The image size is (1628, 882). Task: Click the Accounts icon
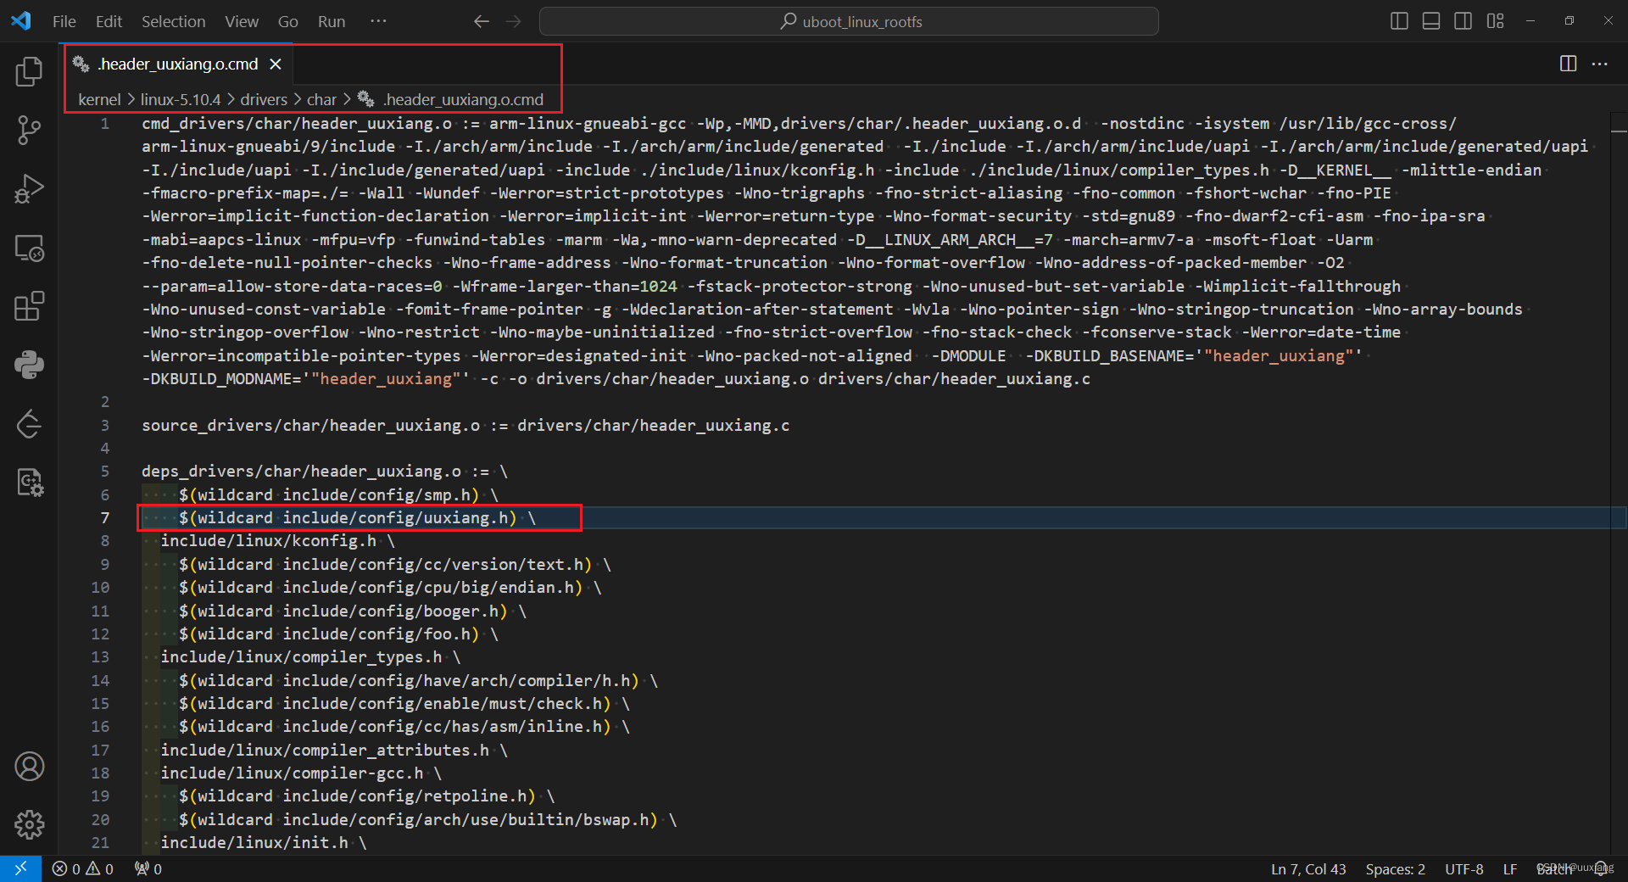(x=29, y=767)
